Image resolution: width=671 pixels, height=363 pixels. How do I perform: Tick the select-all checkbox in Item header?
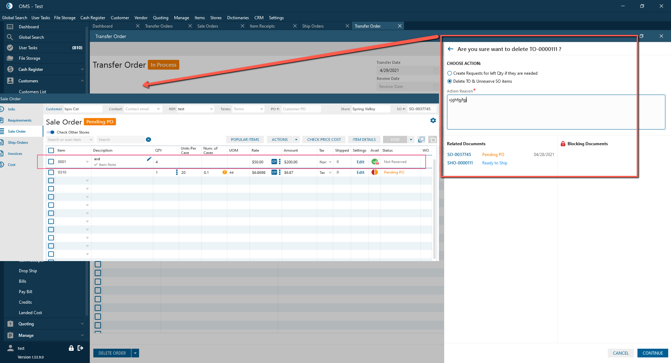pos(51,150)
